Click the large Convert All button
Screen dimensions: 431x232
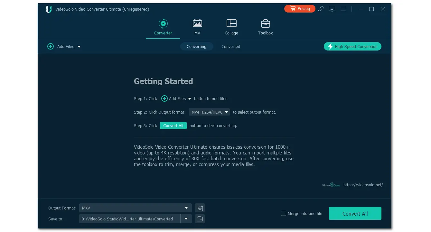[355, 213]
